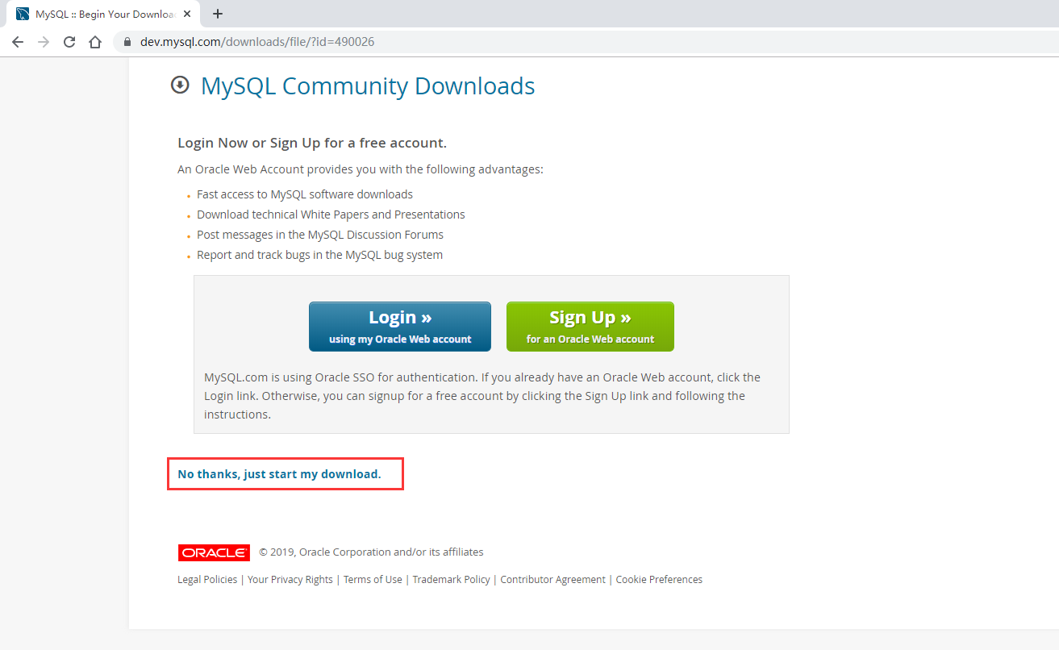Click the Sign Up for Oracle account button

[590, 327]
